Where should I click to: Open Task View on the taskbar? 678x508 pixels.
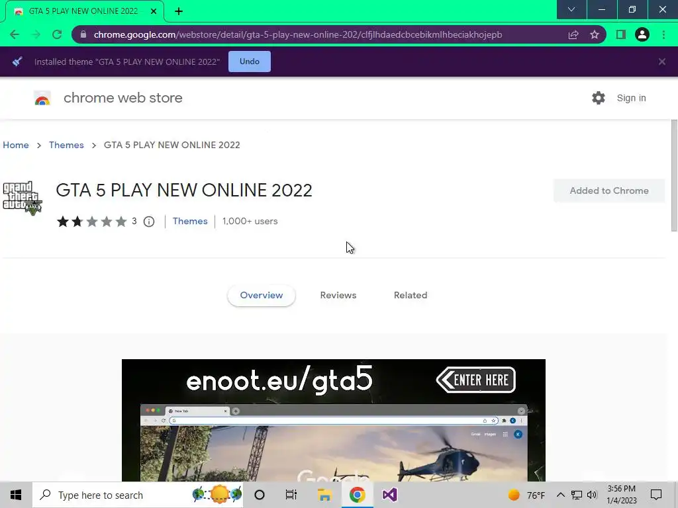(x=291, y=495)
